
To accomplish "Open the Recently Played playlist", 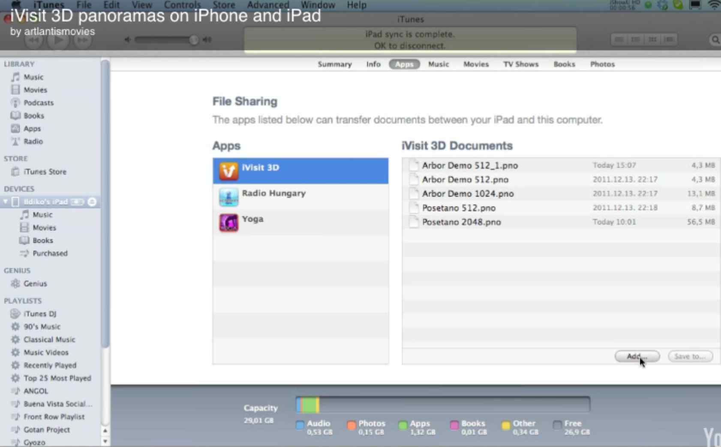I will [x=50, y=365].
